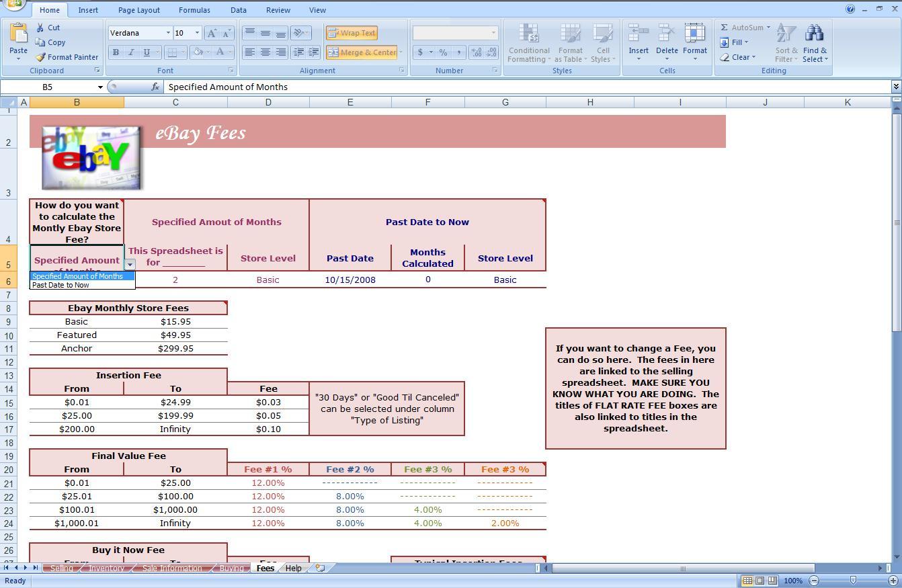Image resolution: width=902 pixels, height=588 pixels.
Task: Switch to the Formulas ribbon tab
Action: (194, 9)
